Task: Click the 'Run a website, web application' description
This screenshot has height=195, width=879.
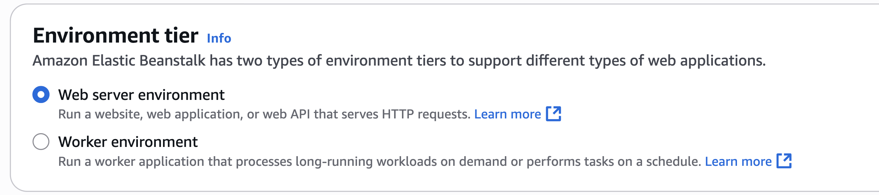Action: click(264, 114)
